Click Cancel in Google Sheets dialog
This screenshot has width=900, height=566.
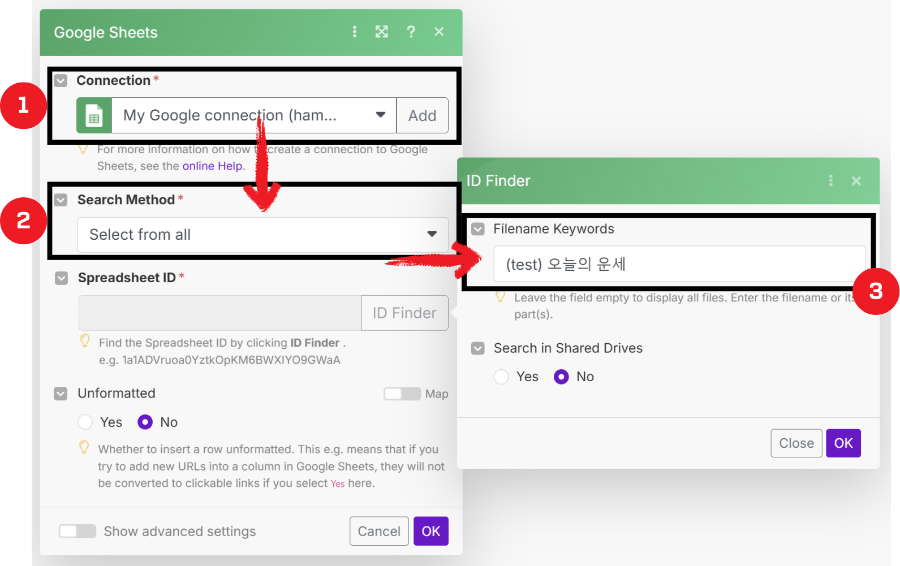pyautogui.click(x=379, y=531)
